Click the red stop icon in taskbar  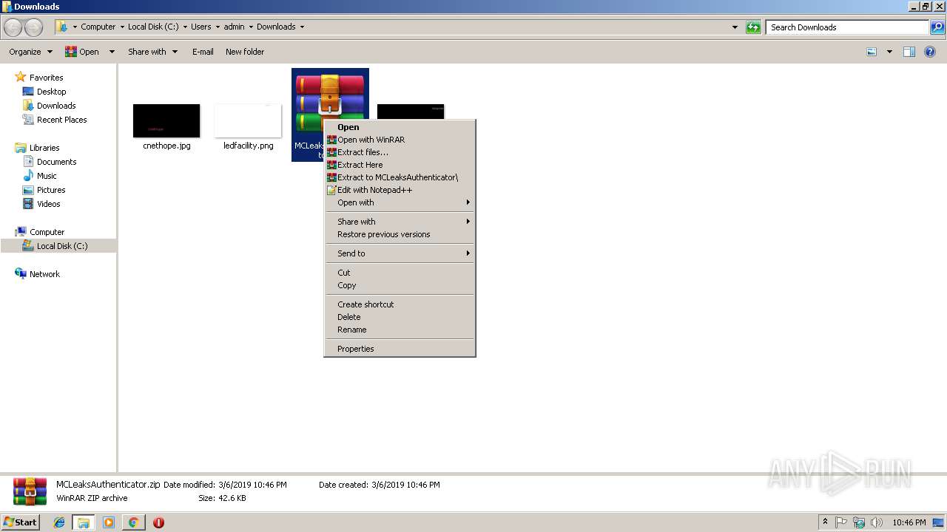pos(158,522)
